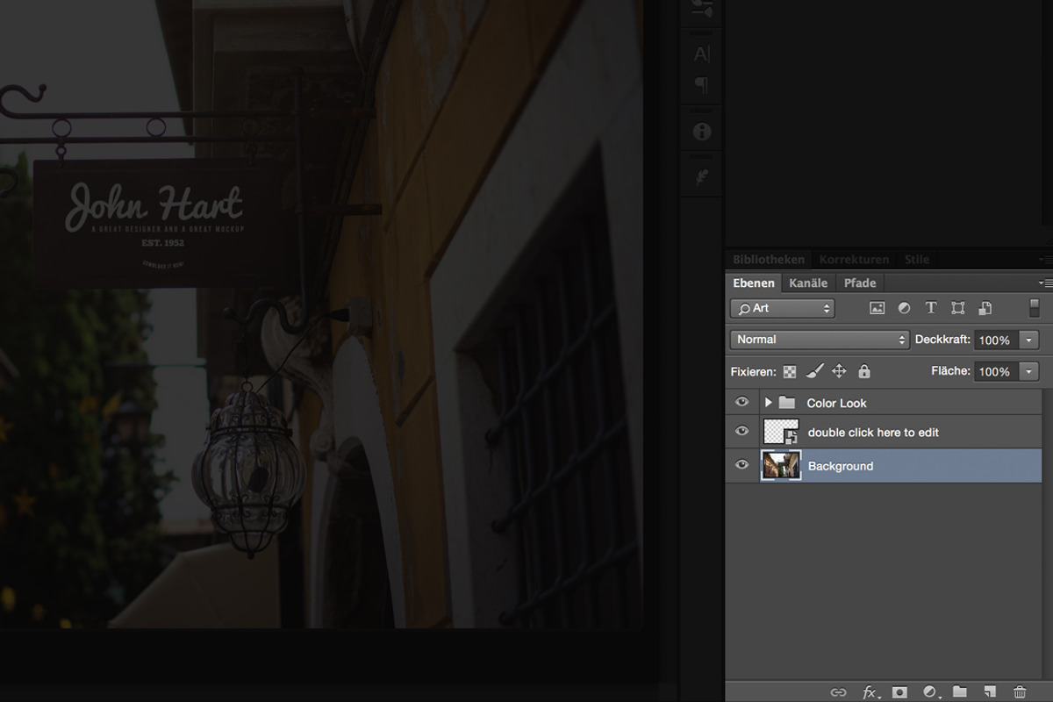Click the Color Look folder icon
The image size is (1053, 702).
click(x=787, y=403)
